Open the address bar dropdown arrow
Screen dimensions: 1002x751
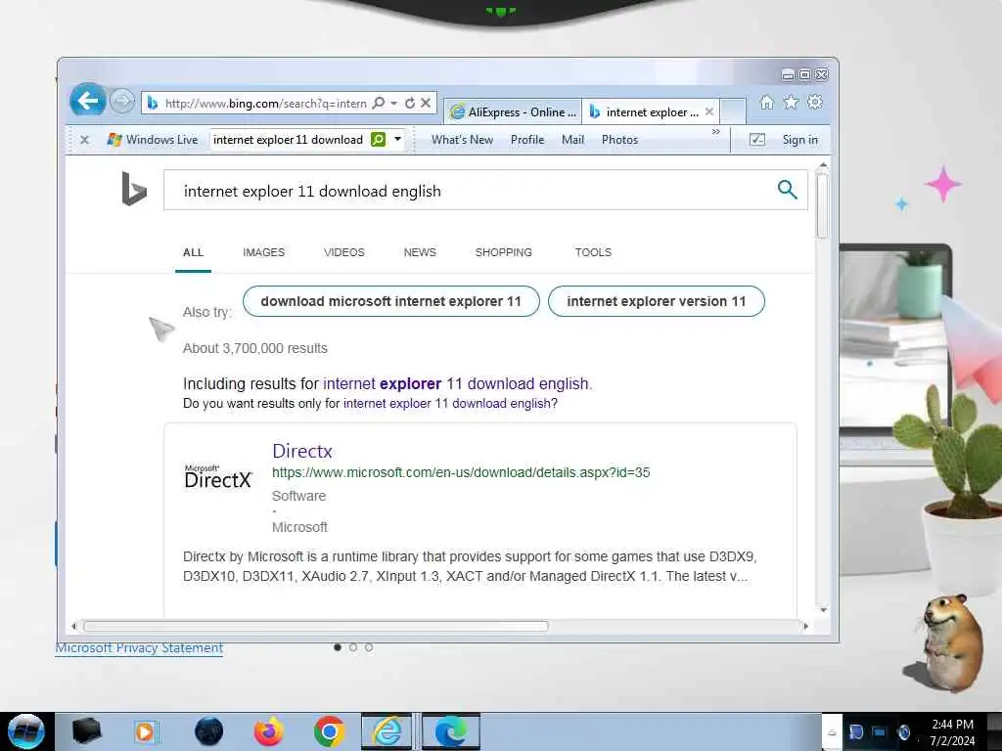click(394, 103)
